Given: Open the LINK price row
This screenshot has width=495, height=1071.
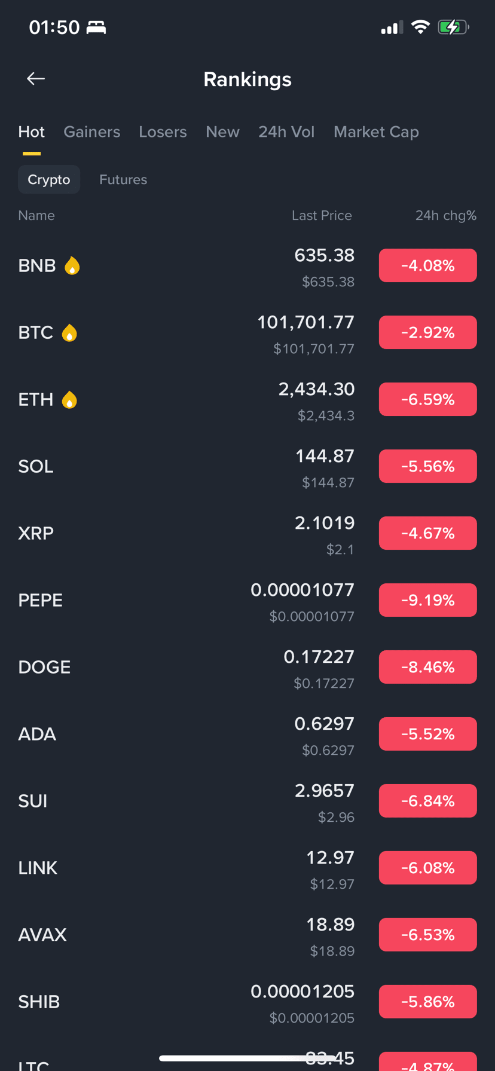Looking at the screenshot, I should (x=247, y=868).
